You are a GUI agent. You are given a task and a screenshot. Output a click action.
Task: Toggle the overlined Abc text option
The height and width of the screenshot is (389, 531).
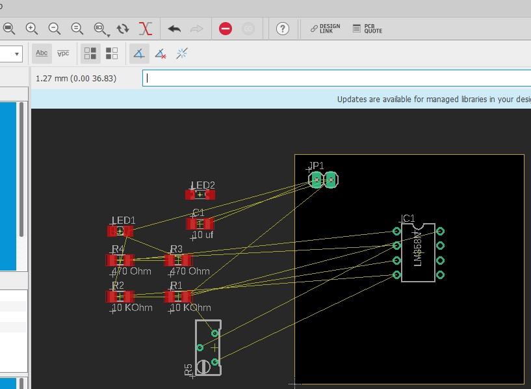pyautogui.click(x=63, y=53)
